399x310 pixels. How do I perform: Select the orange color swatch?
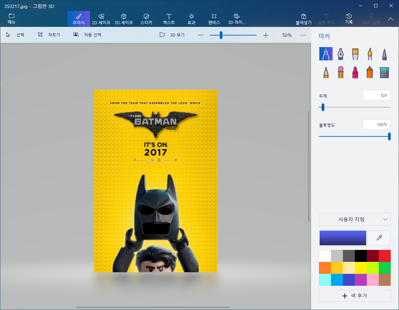click(x=325, y=268)
